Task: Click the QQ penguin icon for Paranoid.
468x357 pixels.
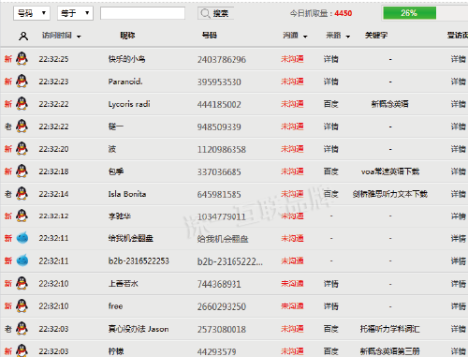Action: (22, 81)
